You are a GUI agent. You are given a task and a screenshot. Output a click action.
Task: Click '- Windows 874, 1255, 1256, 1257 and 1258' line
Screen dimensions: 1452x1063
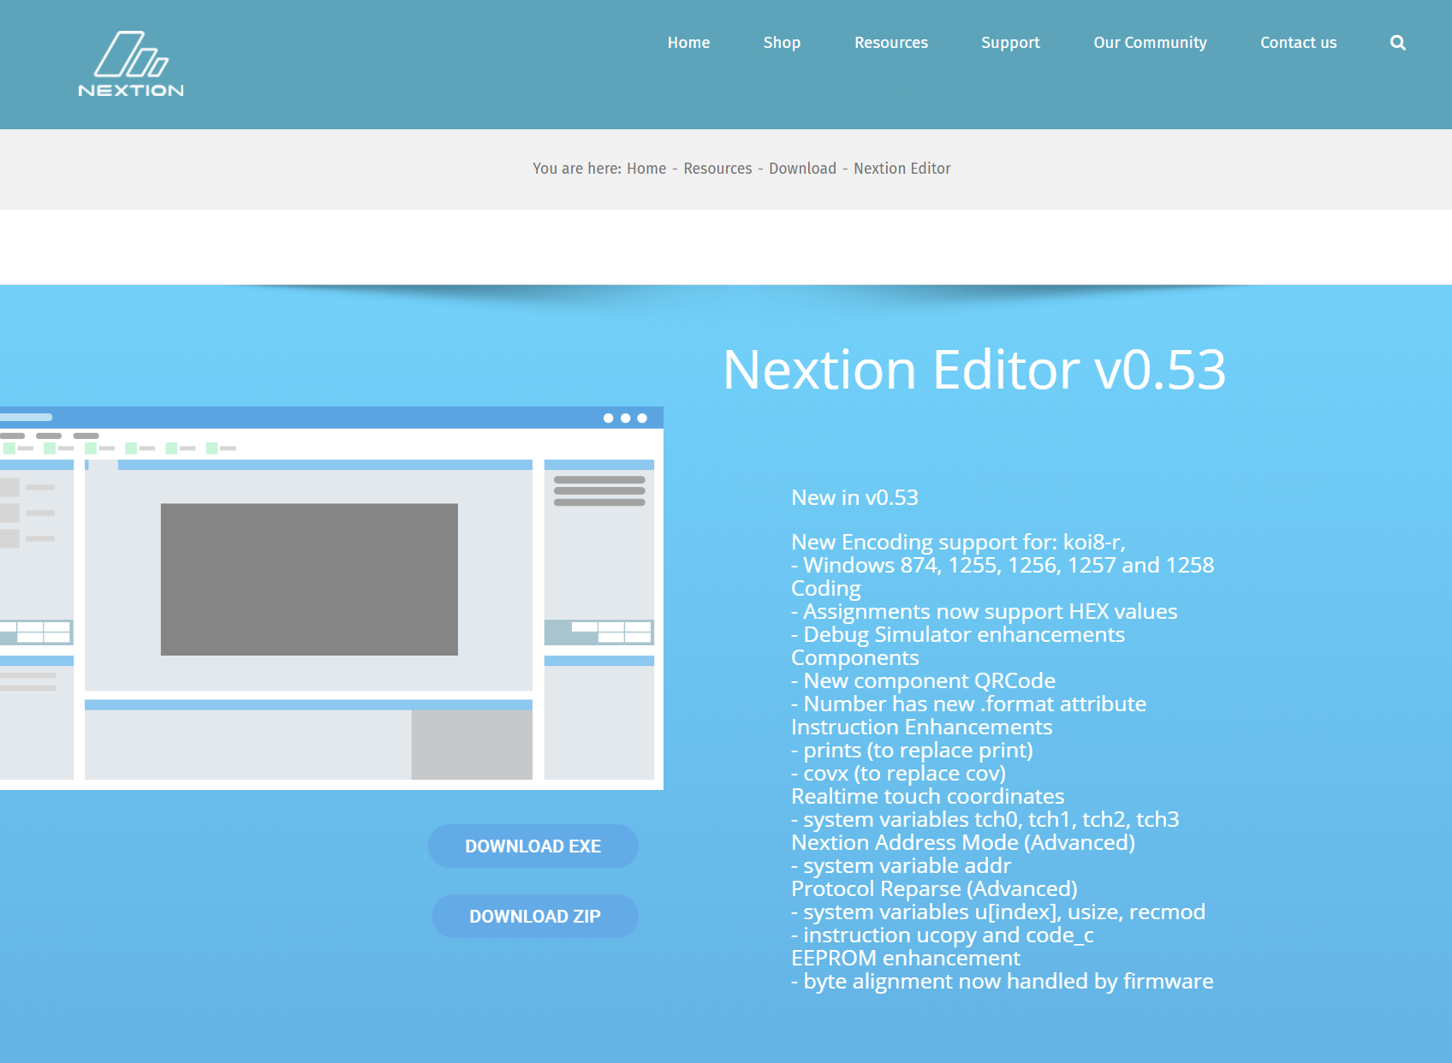[x=1003, y=565]
